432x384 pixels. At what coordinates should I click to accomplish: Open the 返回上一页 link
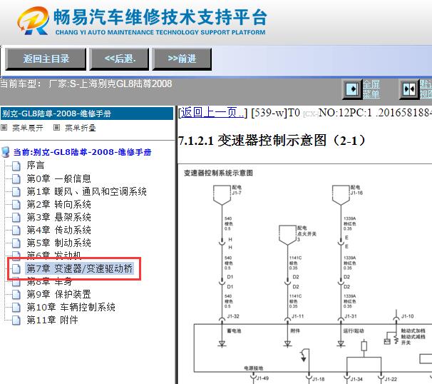(x=212, y=113)
